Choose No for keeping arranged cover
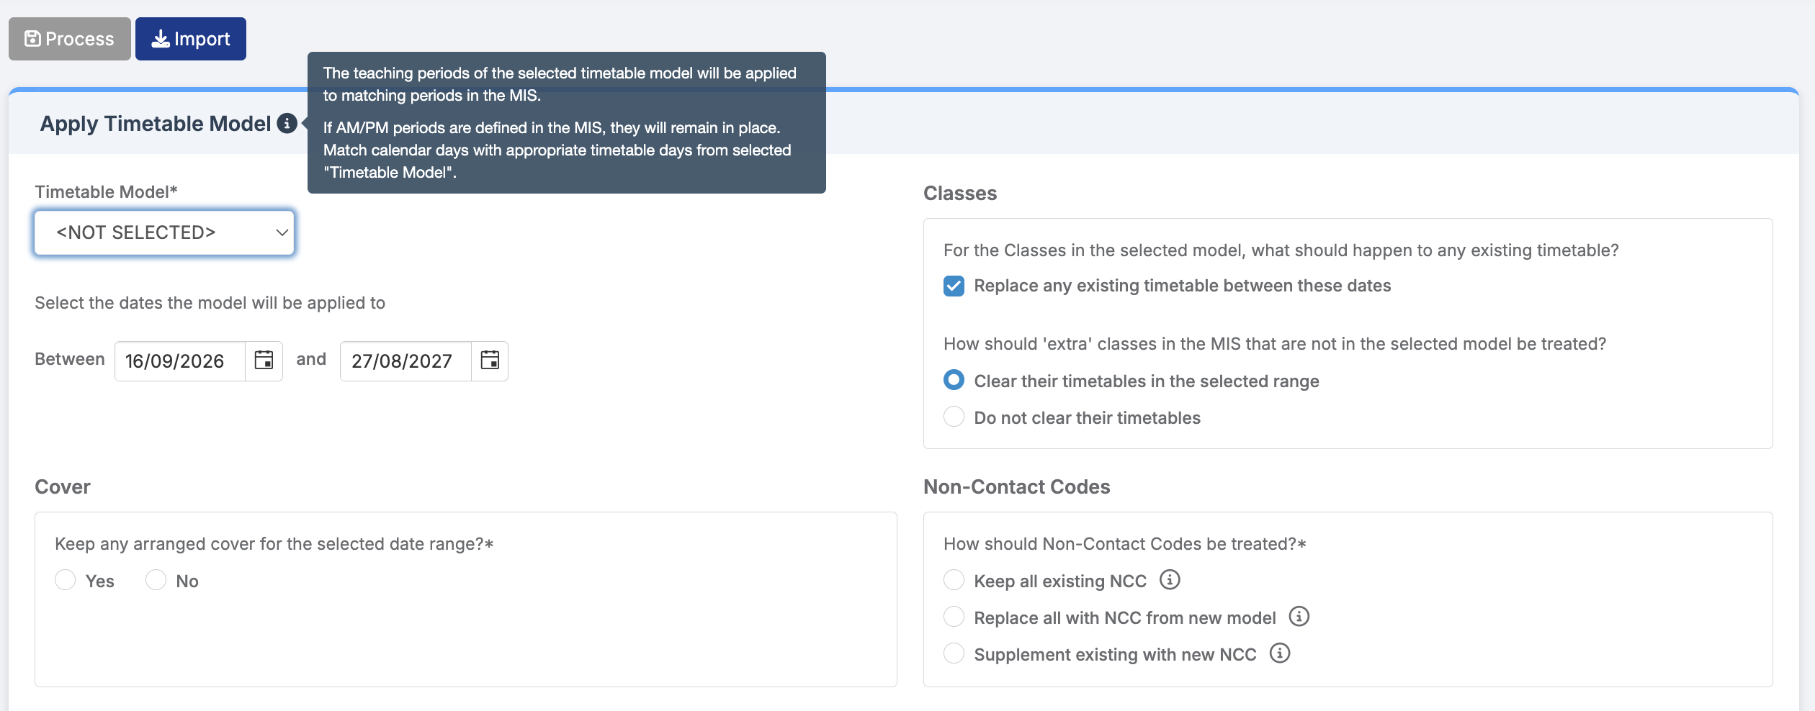1815x711 pixels. (156, 580)
